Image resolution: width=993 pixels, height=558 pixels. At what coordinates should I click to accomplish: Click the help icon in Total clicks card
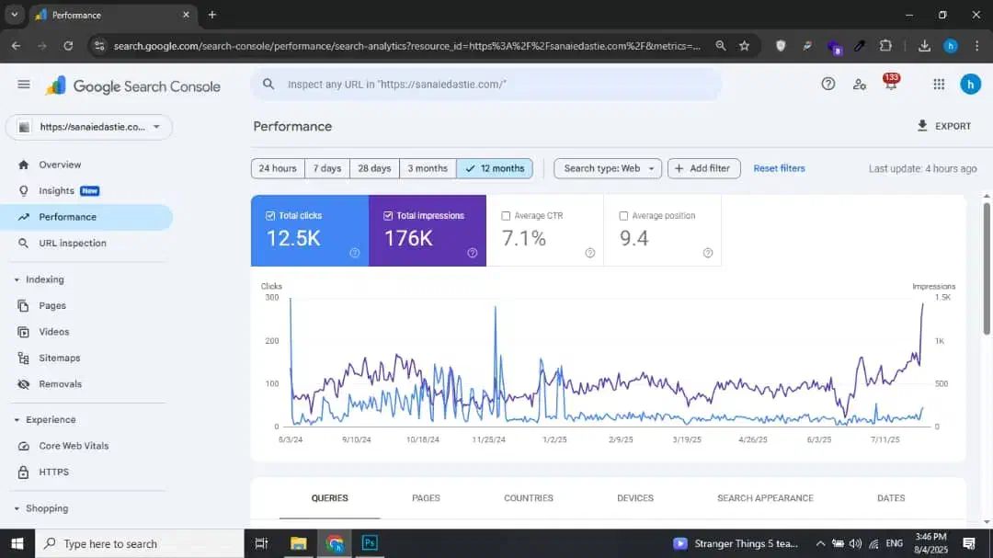coord(355,253)
